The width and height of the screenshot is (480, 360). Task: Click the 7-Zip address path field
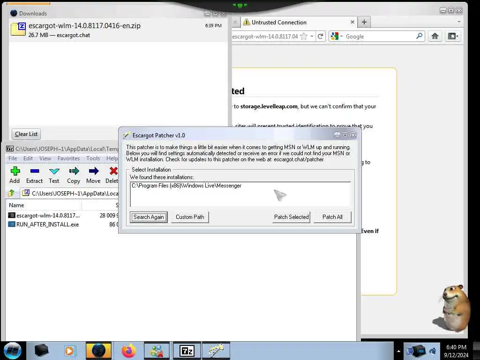(x=70, y=193)
